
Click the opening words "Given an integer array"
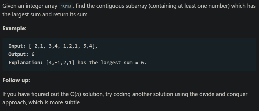[x=29, y=6]
